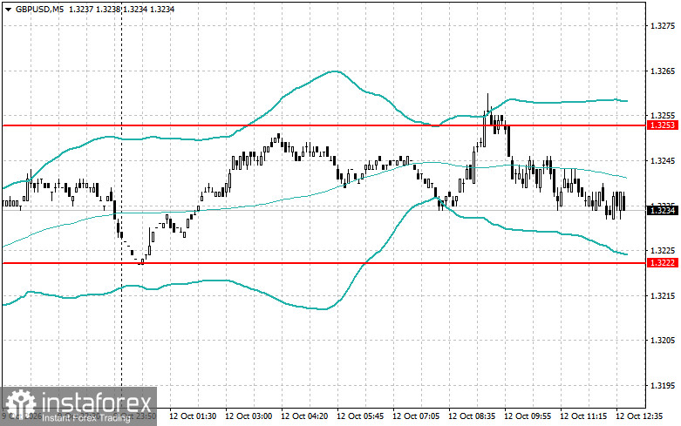Select the lower red horizontal line at 1.3222
This screenshot has width=681, height=426.
(323, 263)
